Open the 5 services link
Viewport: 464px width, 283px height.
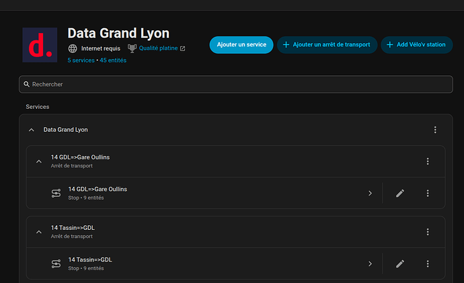(81, 60)
